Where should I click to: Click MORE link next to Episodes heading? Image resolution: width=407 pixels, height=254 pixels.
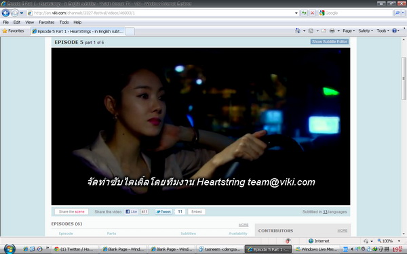click(x=244, y=225)
